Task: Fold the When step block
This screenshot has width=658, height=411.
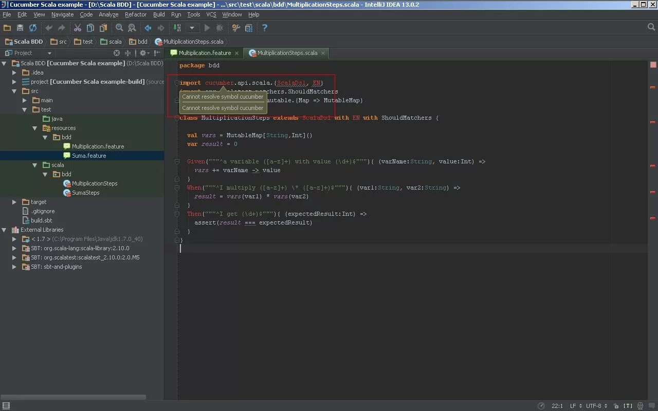Action: click(x=177, y=188)
